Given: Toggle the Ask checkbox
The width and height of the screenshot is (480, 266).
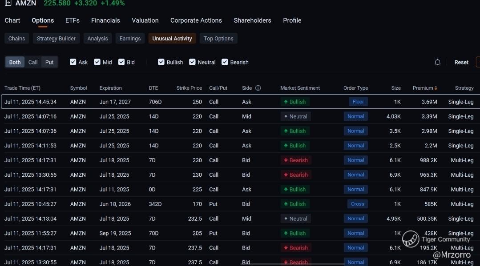Looking at the screenshot, I should pos(73,62).
